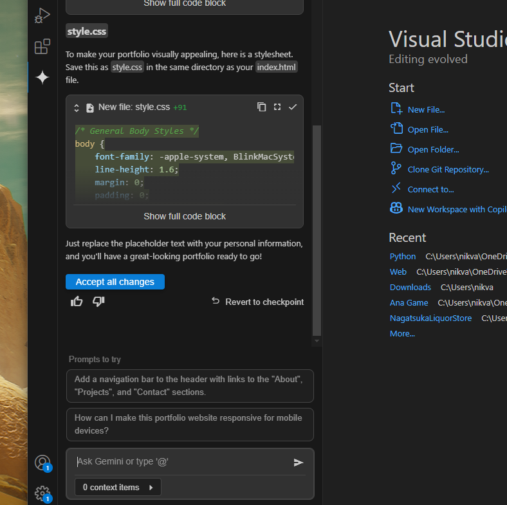
Task: Click Revert to checkpoint
Action: pos(258,302)
